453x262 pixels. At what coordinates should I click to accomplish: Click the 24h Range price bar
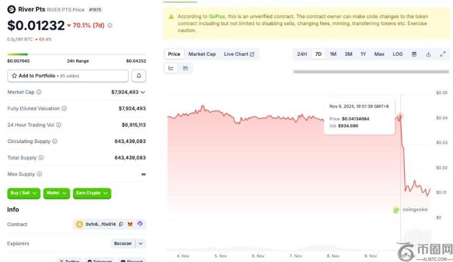point(76,54)
